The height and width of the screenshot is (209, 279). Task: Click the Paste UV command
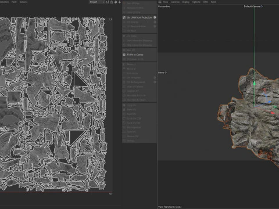coord(131,110)
